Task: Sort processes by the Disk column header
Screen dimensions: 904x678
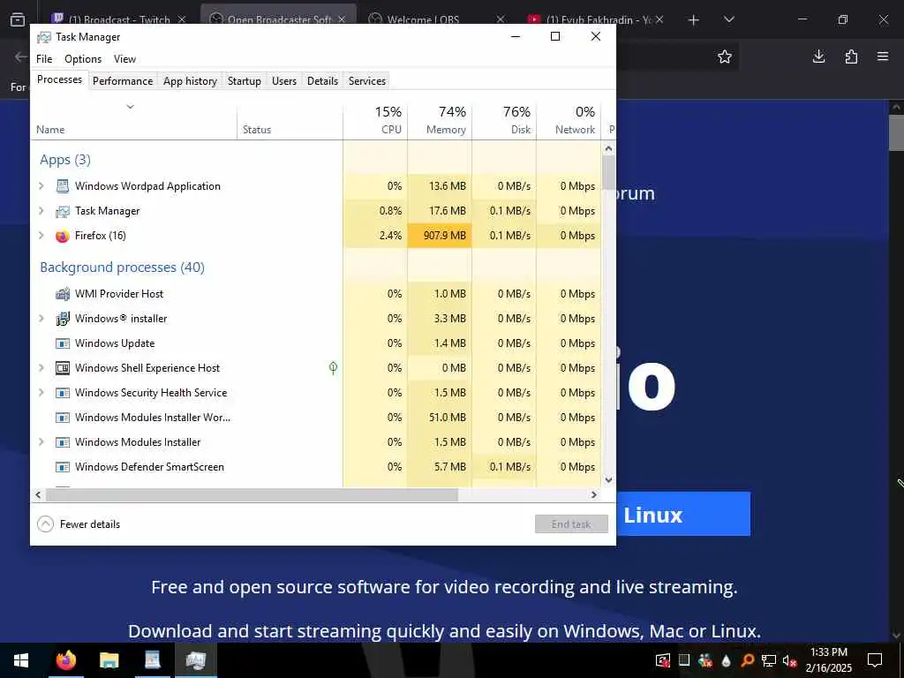Action: (504, 120)
